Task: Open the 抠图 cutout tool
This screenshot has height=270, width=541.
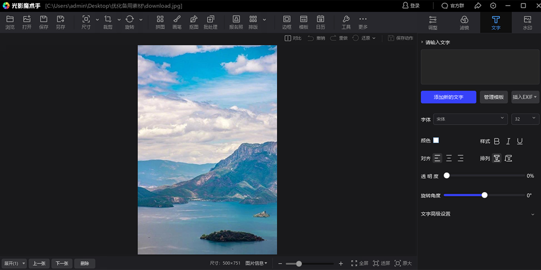Action: pyautogui.click(x=194, y=22)
